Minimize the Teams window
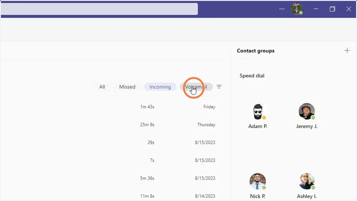This screenshot has height=201, width=357. 316,9
